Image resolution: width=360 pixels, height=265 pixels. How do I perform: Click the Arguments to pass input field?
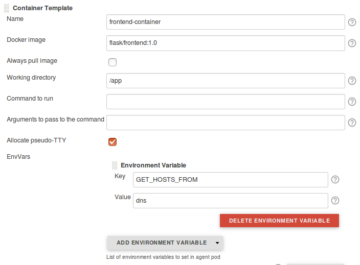tap(226, 123)
